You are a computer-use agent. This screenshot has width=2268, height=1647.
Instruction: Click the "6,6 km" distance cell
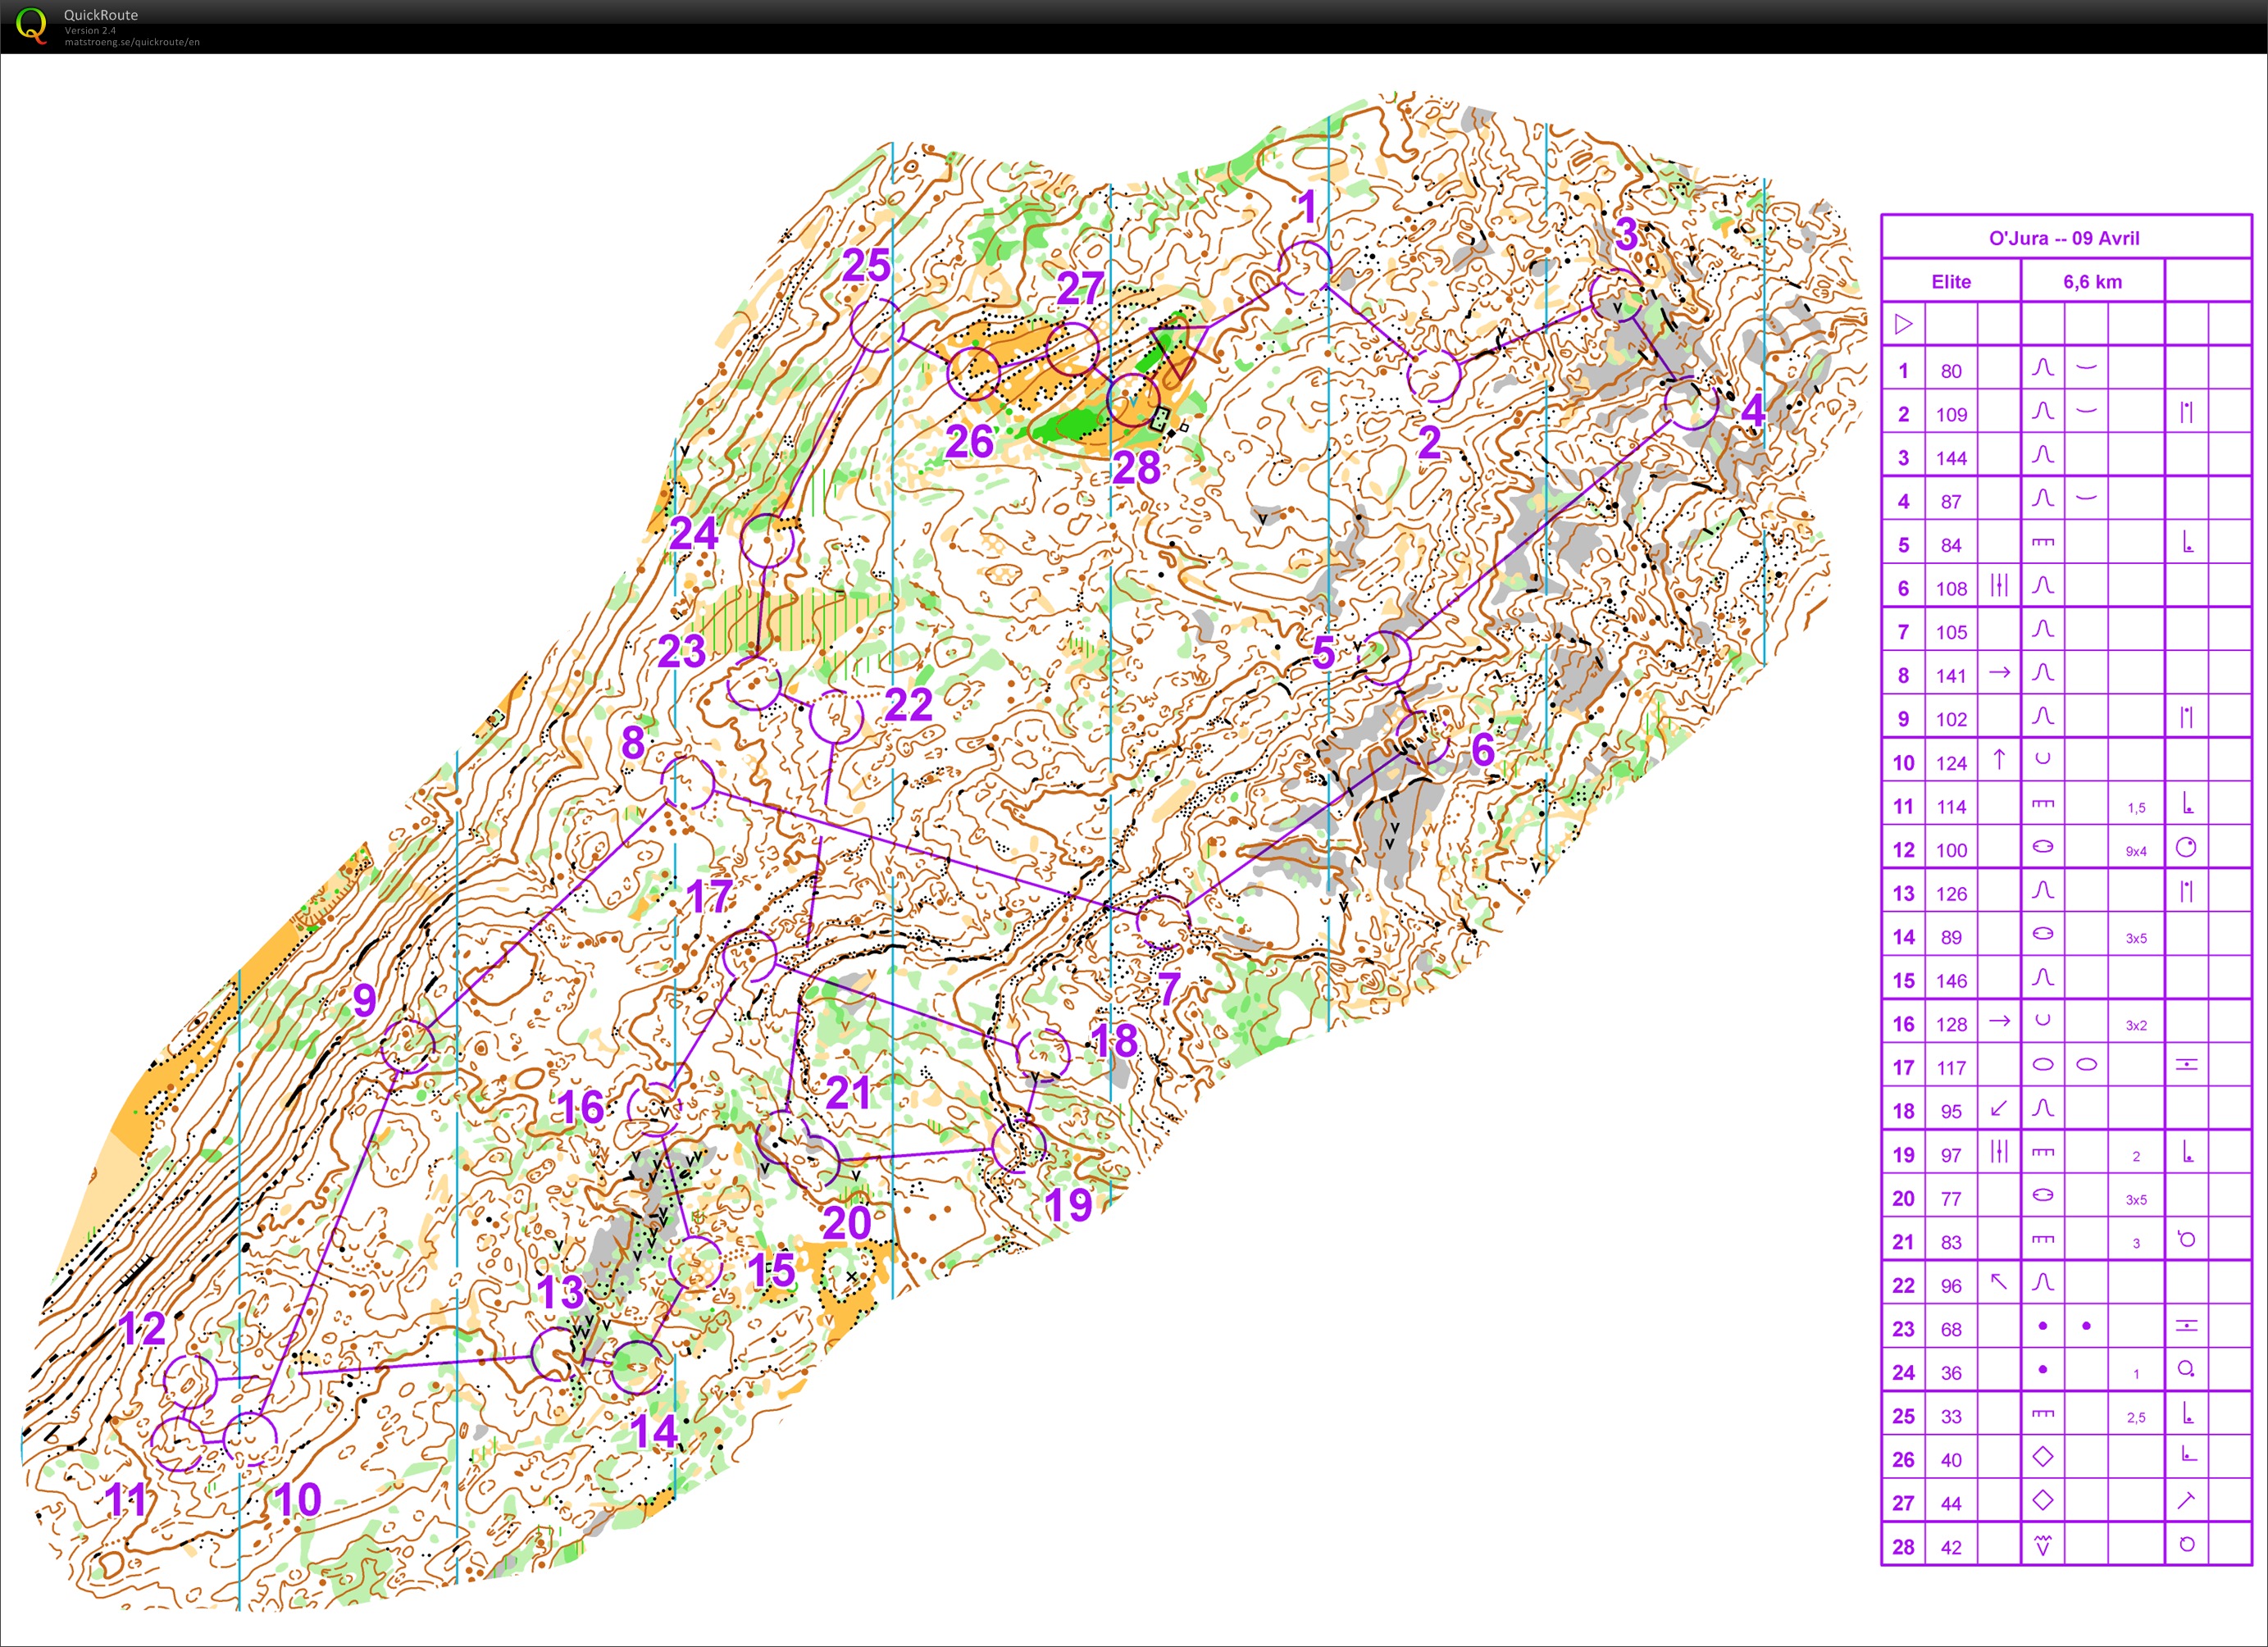coord(2092,282)
